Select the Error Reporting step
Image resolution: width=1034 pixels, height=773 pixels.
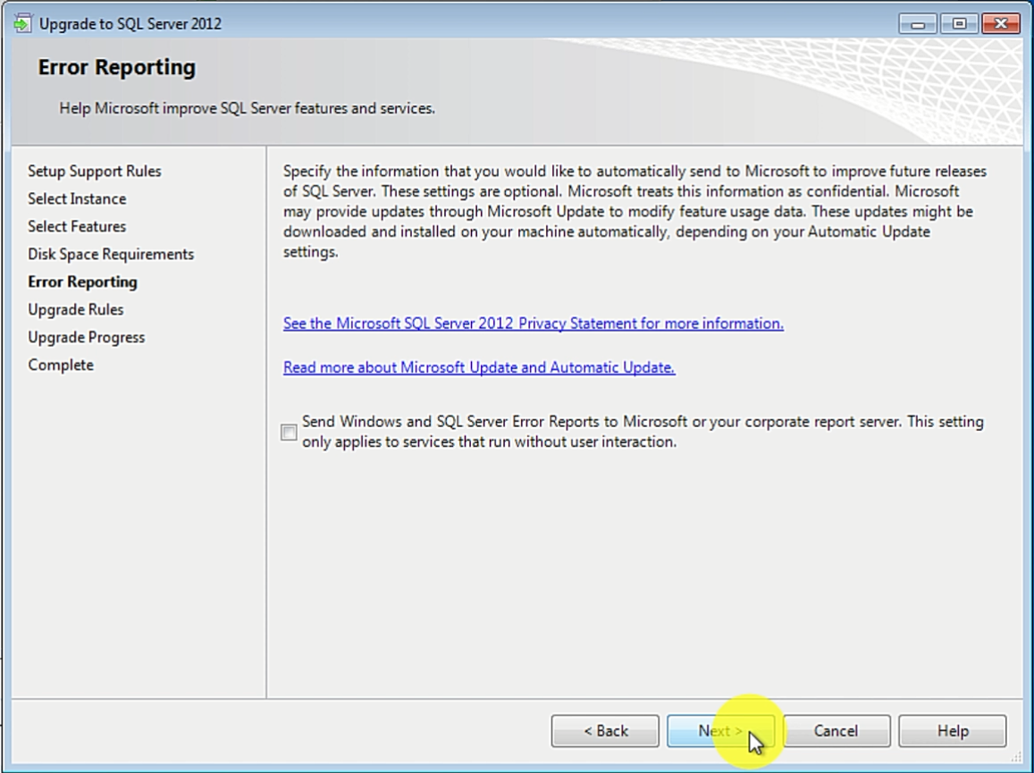[82, 281]
